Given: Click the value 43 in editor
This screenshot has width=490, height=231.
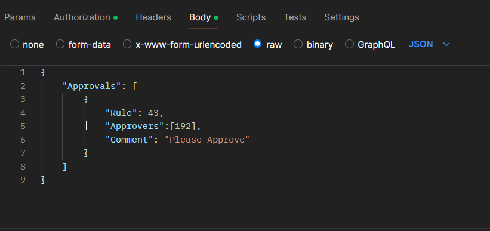Looking at the screenshot, I should [153, 113].
